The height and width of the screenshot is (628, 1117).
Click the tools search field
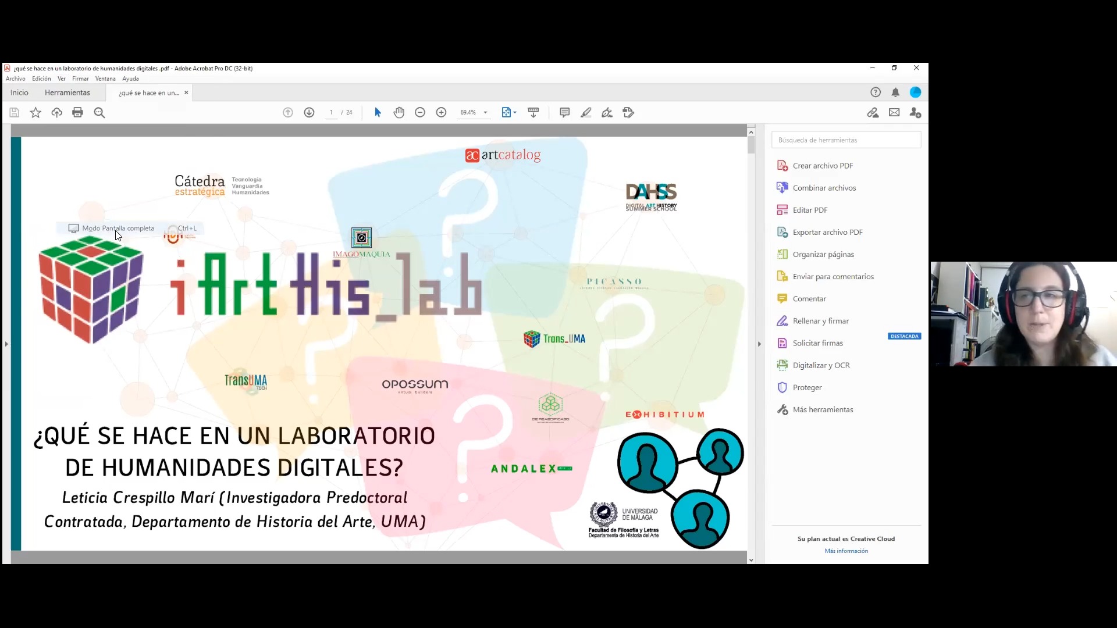tap(846, 140)
